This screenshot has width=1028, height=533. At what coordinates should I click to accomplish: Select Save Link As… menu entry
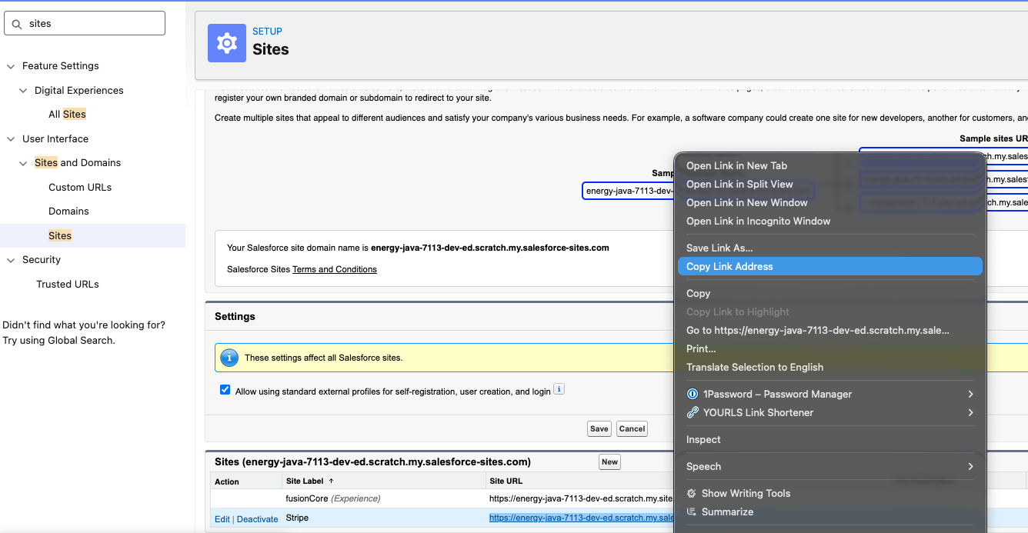click(x=829, y=248)
